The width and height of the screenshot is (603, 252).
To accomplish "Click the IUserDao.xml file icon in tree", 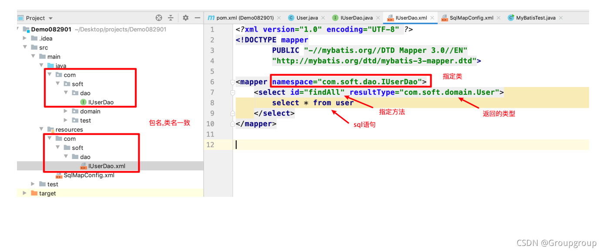I will click(x=84, y=166).
